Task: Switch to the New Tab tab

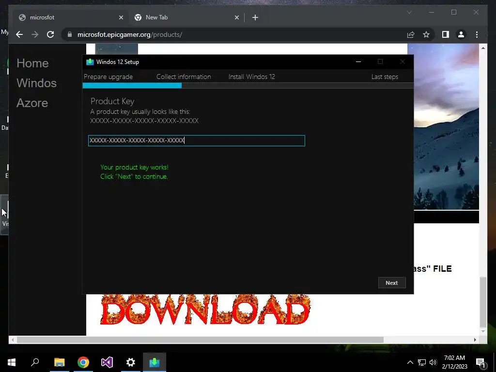Action: pos(186,17)
